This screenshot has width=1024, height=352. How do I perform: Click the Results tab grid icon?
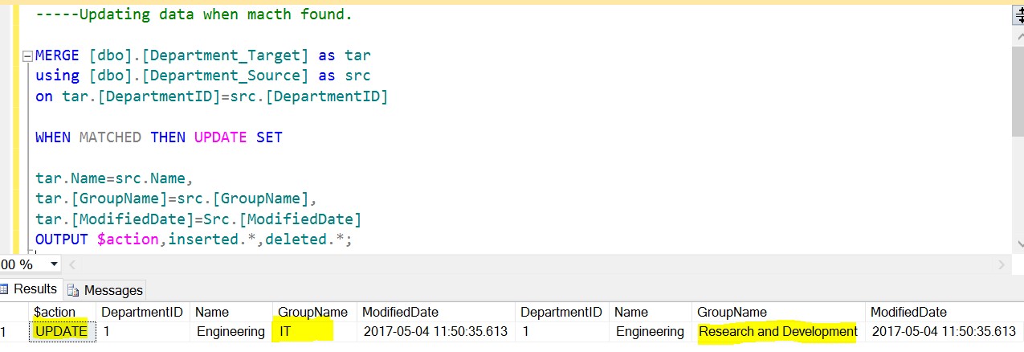coord(6,289)
